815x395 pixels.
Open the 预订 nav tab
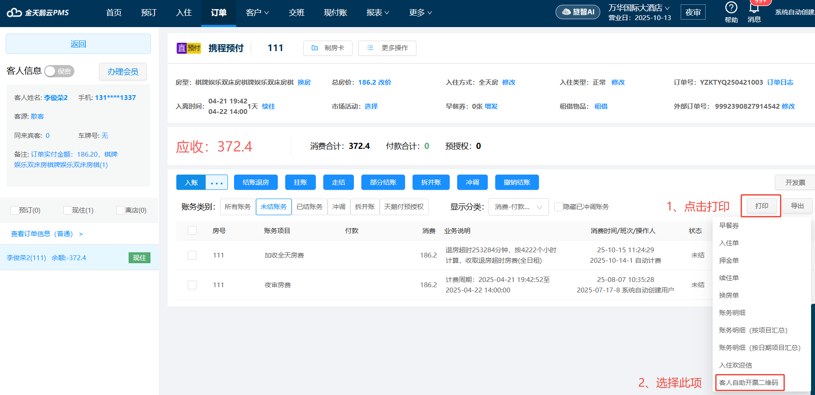pos(149,13)
